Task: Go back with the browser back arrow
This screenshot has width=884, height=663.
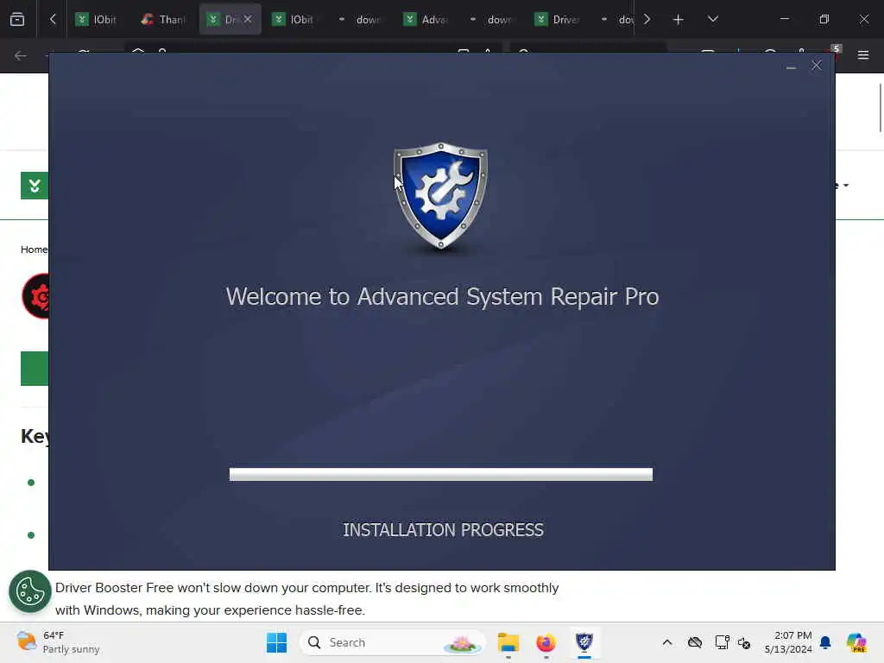Action: (x=21, y=55)
